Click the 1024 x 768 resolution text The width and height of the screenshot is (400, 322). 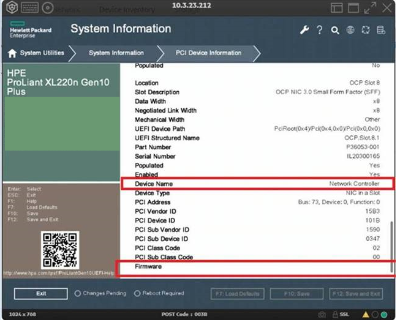[23, 315]
